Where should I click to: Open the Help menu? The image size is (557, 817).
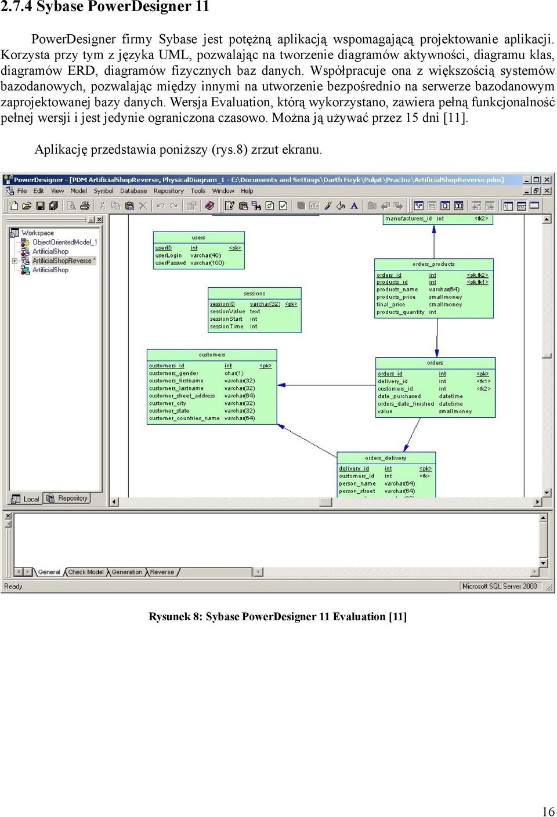coord(247,191)
